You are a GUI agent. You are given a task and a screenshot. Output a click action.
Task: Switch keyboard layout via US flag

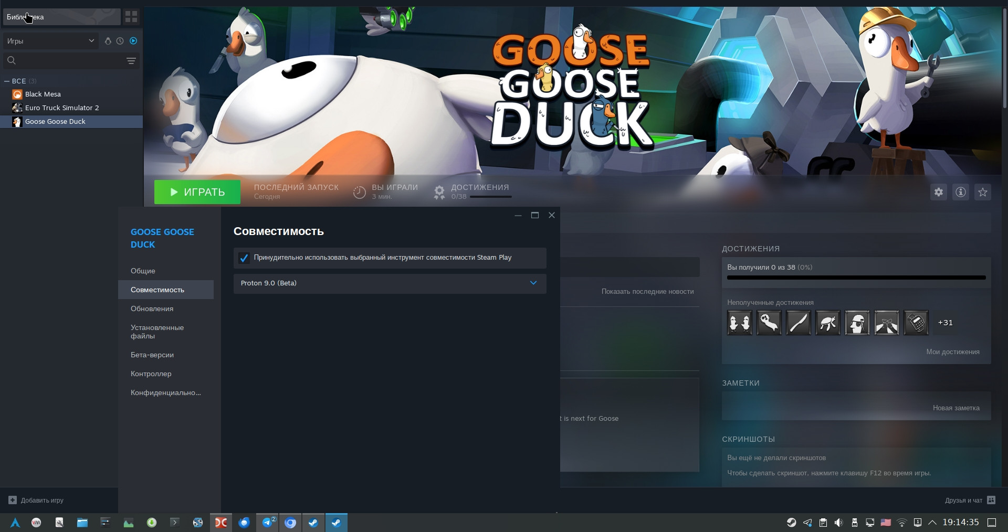886,523
